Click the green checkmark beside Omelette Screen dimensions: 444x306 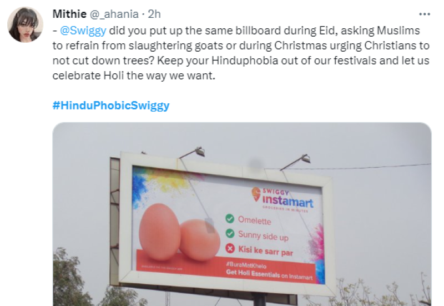pyautogui.click(x=230, y=218)
